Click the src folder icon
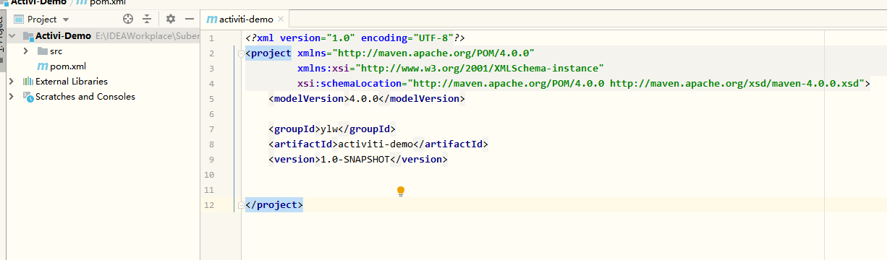This screenshot has width=887, height=260. 42,51
